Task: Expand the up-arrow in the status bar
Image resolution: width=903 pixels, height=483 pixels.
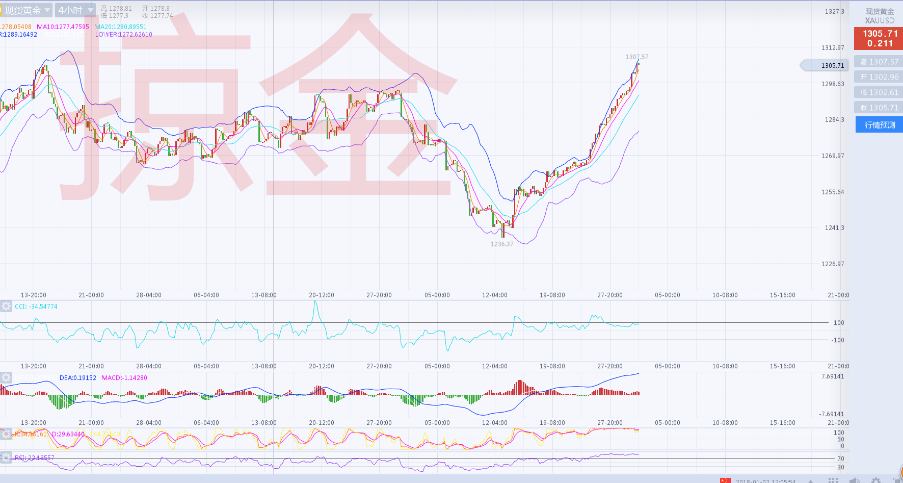Action: (x=810, y=480)
